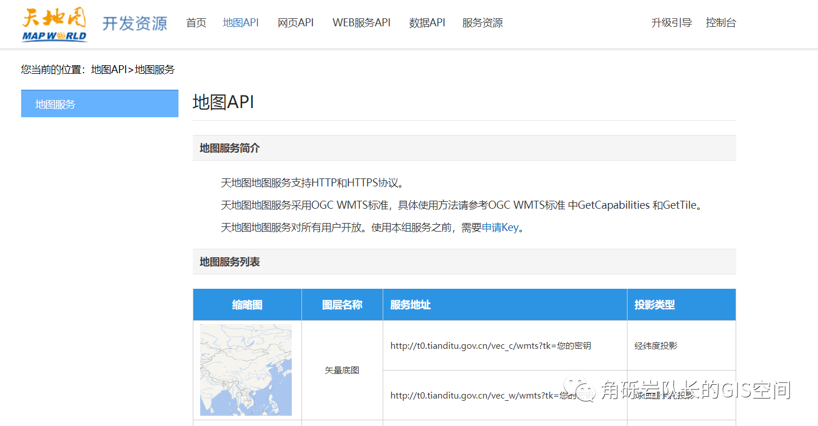Click the 地图API breadcrumb text
The width and height of the screenshot is (818, 426).
[109, 70]
